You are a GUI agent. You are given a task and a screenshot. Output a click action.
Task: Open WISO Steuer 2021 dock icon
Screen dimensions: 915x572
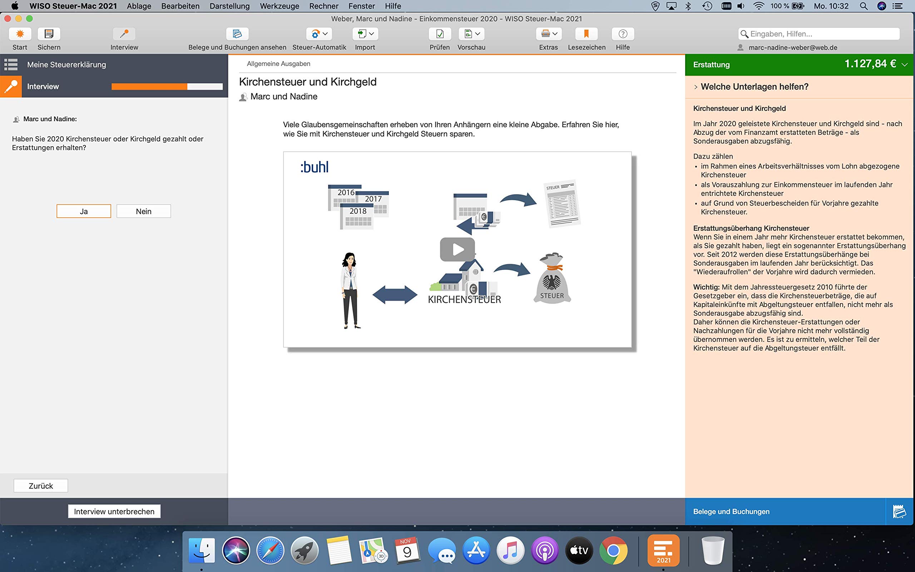click(x=663, y=550)
